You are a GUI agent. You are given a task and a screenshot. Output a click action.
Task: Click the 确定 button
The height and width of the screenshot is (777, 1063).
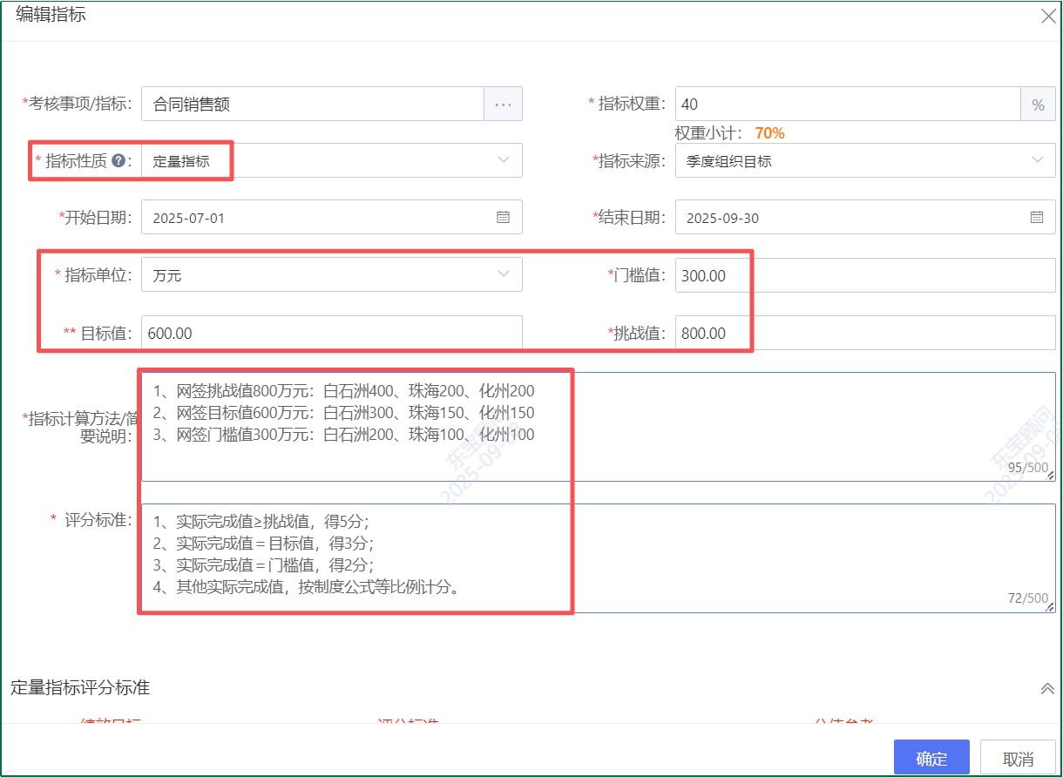(931, 758)
